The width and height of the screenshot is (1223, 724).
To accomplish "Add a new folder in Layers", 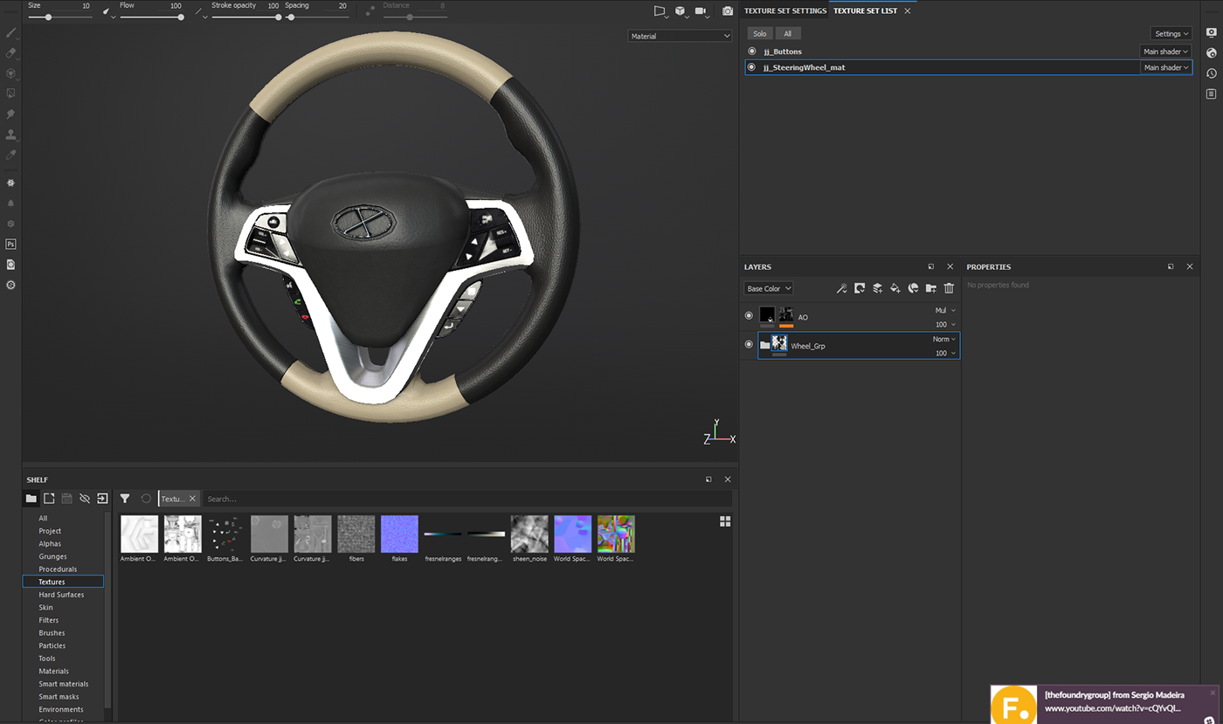I will (x=930, y=288).
